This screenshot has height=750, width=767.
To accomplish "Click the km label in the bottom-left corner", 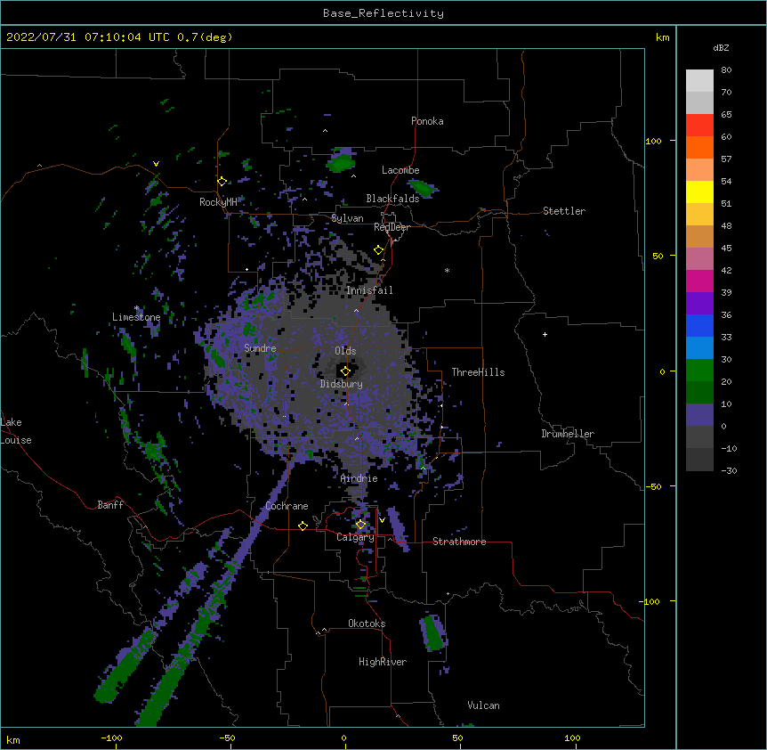I will click(x=13, y=739).
